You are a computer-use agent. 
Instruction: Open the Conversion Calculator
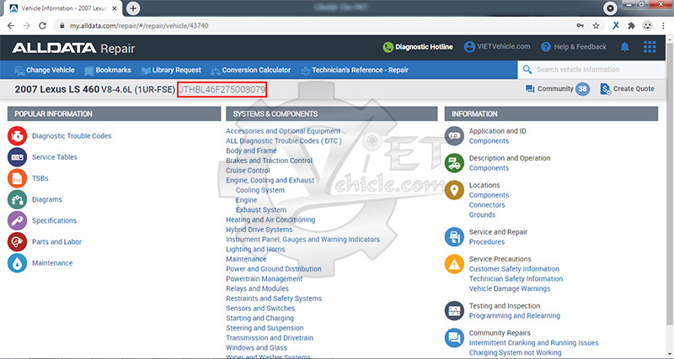coord(250,70)
